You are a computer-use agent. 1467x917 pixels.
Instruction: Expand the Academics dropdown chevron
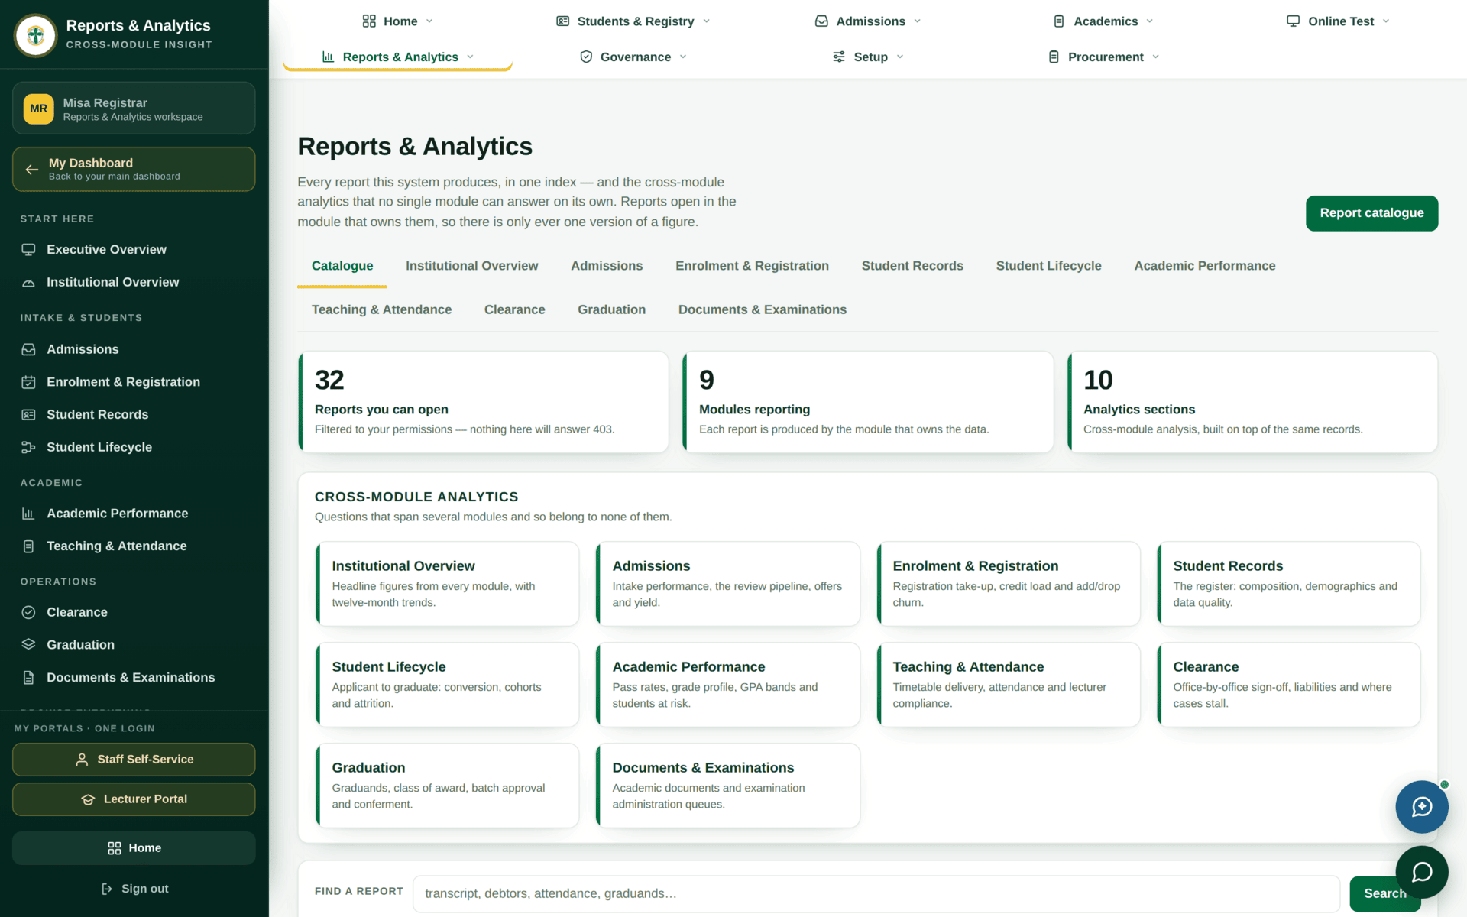[x=1150, y=21]
